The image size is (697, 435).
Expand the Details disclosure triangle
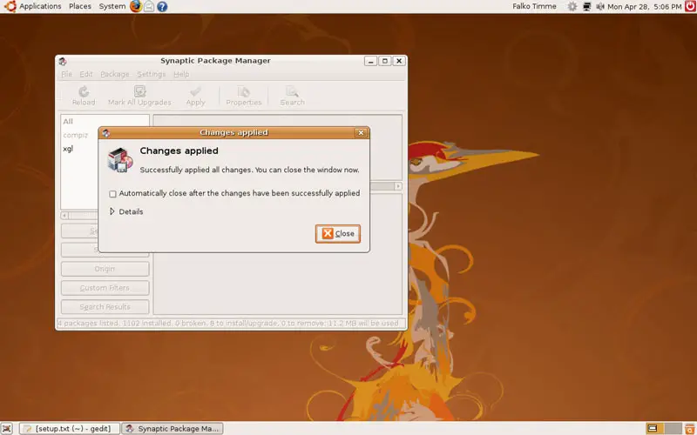click(112, 211)
